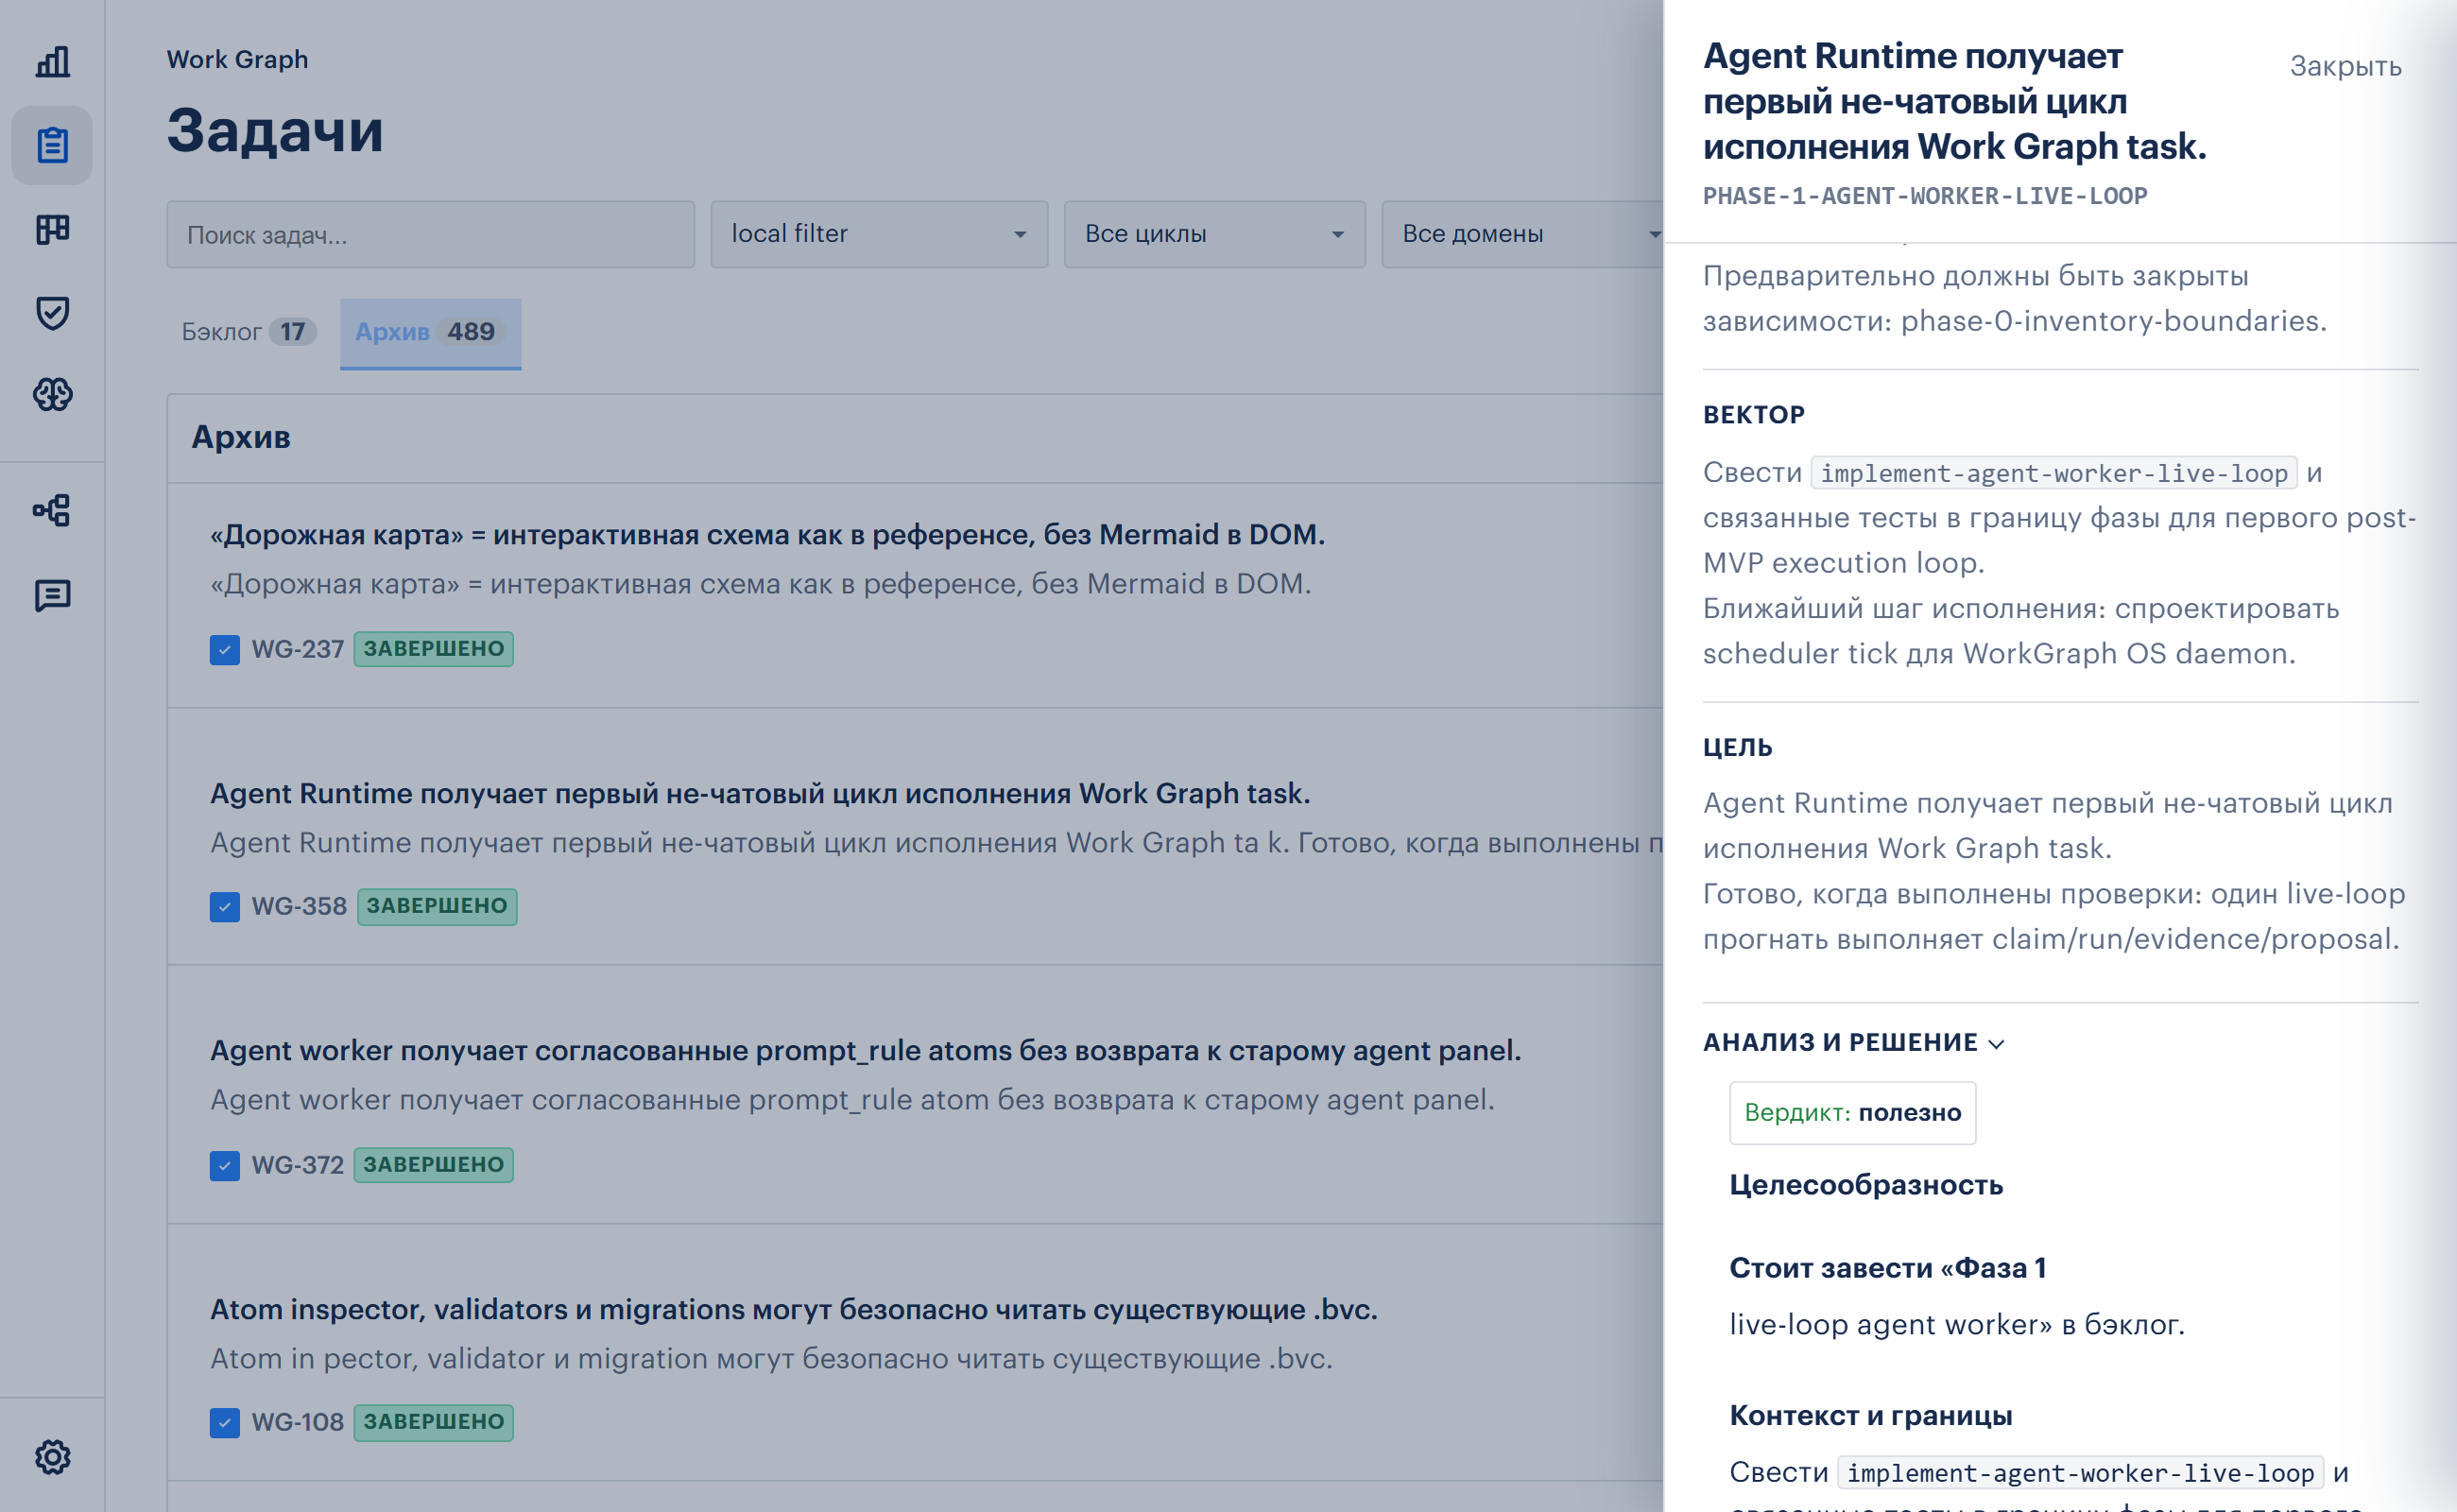Screen dimensions: 2457x1512
Task: Open the Agent worker prompt_rule atoms task
Action: click(x=865, y=1051)
